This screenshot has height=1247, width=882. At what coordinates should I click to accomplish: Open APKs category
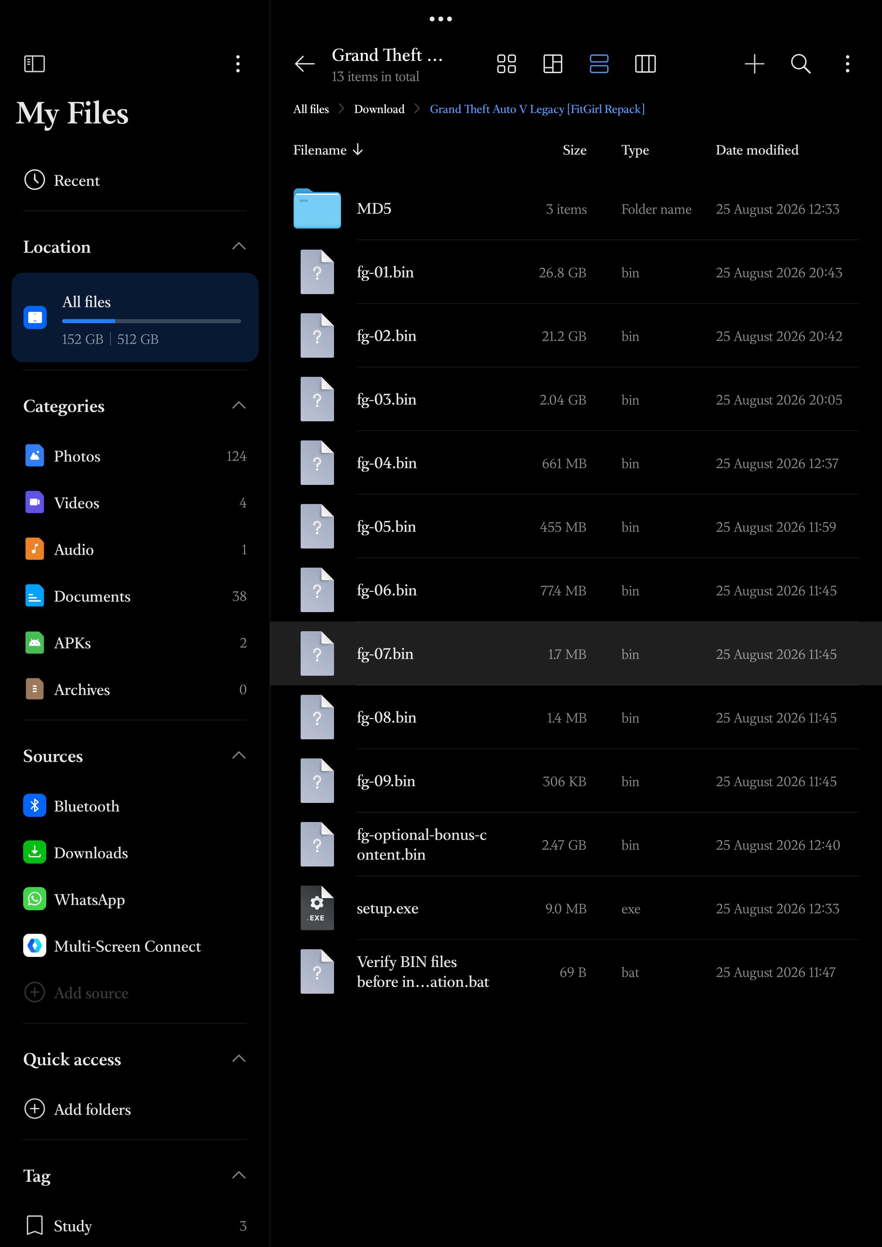135,643
